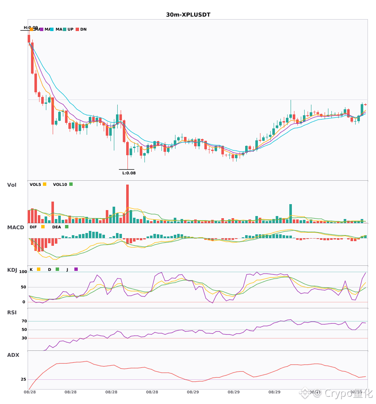Click the 30 level on RSI axis
This screenshot has height=404, width=376.
(24, 338)
